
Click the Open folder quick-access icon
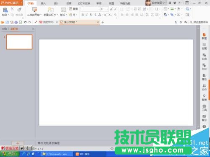click(x=3, y=22)
